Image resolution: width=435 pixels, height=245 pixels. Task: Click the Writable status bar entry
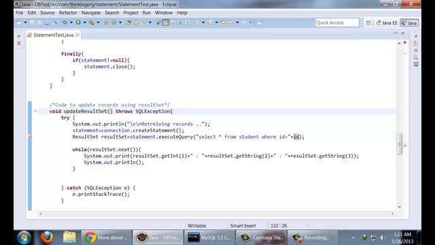tap(196, 226)
